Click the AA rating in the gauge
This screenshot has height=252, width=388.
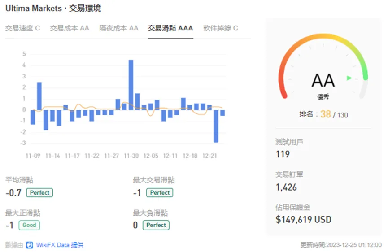click(323, 80)
